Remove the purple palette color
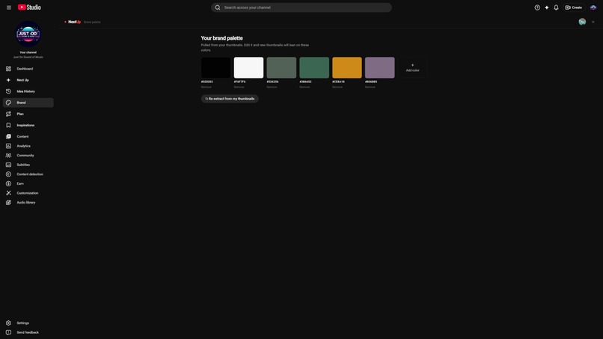The image size is (603, 339). coord(370,87)
